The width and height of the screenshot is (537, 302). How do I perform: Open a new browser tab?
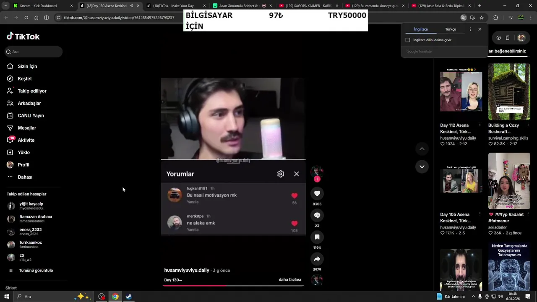(x=480, y=6)
